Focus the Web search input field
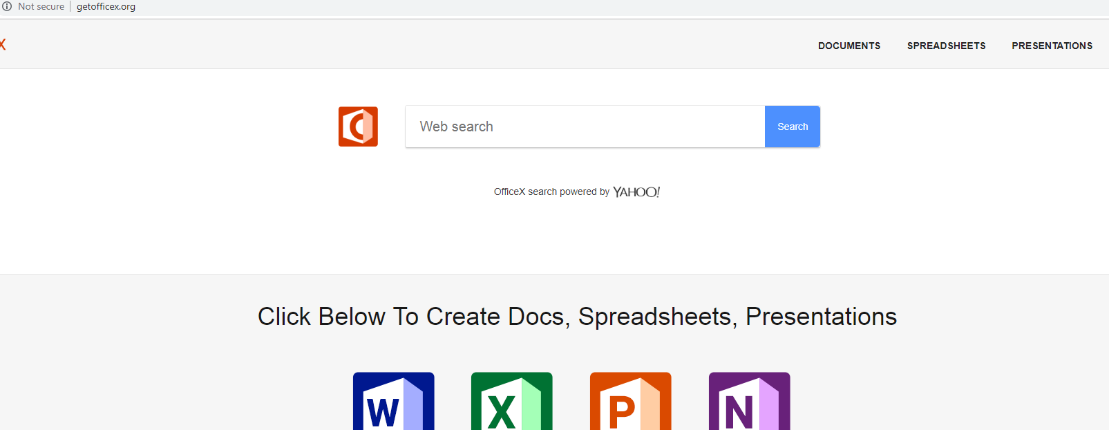 [x=585, y=127]
